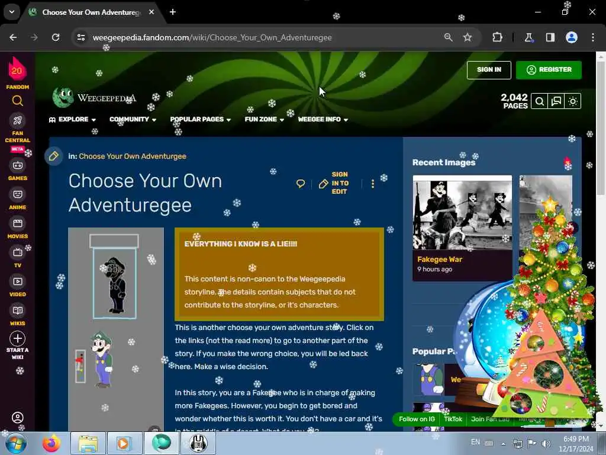Expand the Fun Zone dropdown menu
Image resolution: width=606 pixels, height=455 pixels.
(265, 119)
